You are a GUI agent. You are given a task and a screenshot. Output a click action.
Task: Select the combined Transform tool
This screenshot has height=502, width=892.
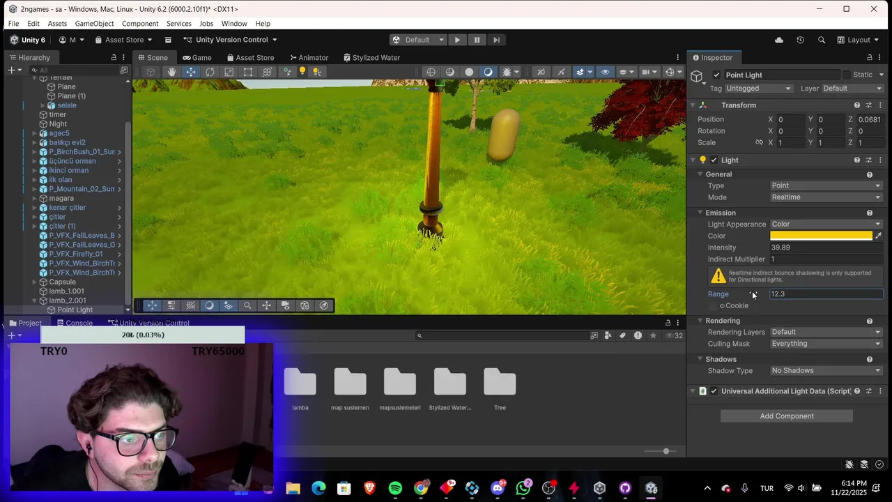point(267,72)
